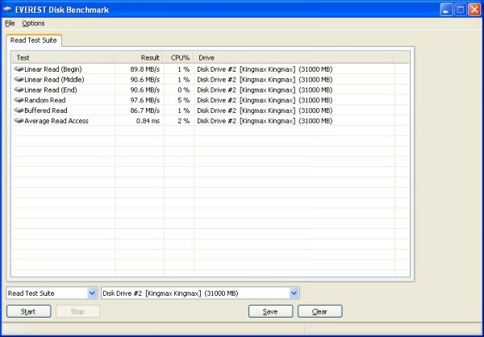Click the Clear button
Image resolution: width=484 pixels, height=337 pixels.
(319, 311)
